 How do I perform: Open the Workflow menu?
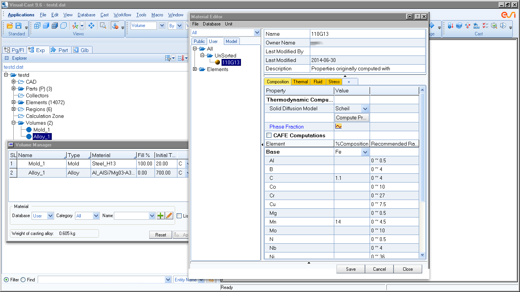[122, 15]
